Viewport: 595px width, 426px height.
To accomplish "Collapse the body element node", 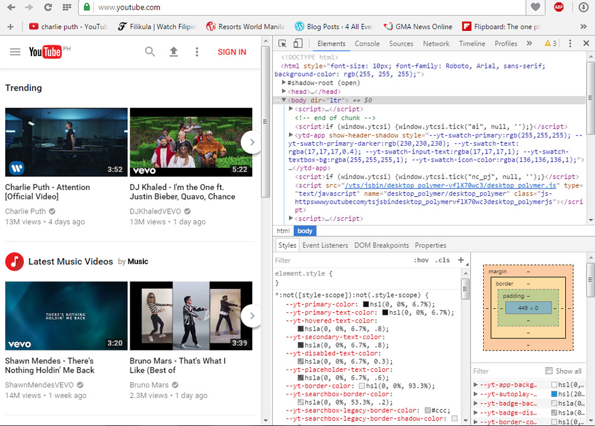I will pos(283,100).
